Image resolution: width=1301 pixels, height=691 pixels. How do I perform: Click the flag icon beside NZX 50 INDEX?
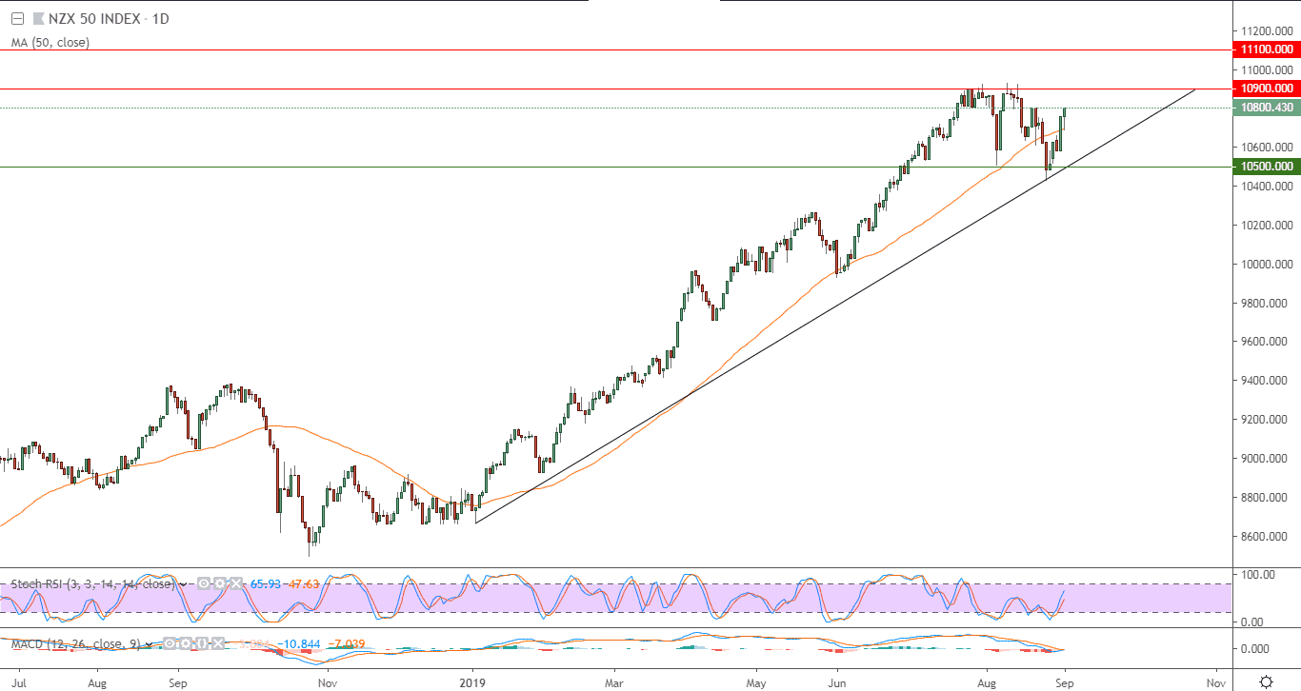coord(37,18)
